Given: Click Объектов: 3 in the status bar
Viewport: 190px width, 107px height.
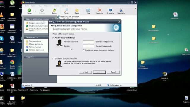Looking at the screenshot, I should (x=27, y=85).
